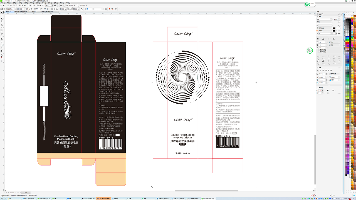Select the Text tool in the toolbox

[1, 39]
